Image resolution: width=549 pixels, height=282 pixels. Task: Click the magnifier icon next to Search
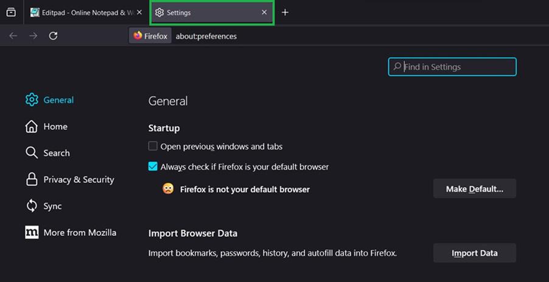pos(32,153)
